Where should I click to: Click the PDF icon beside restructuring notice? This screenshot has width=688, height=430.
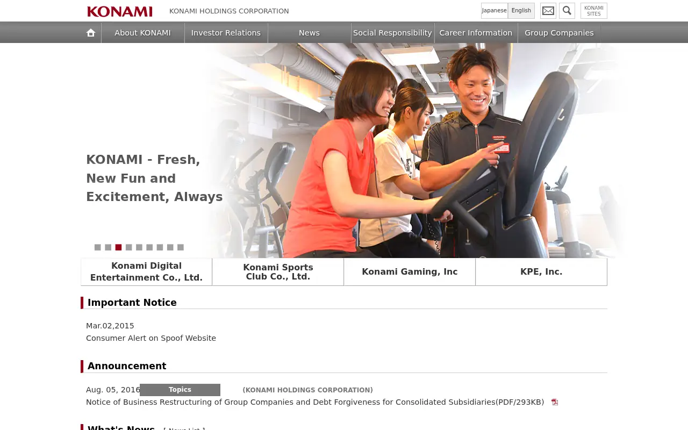pyautogui.click(x=555, y=402)
